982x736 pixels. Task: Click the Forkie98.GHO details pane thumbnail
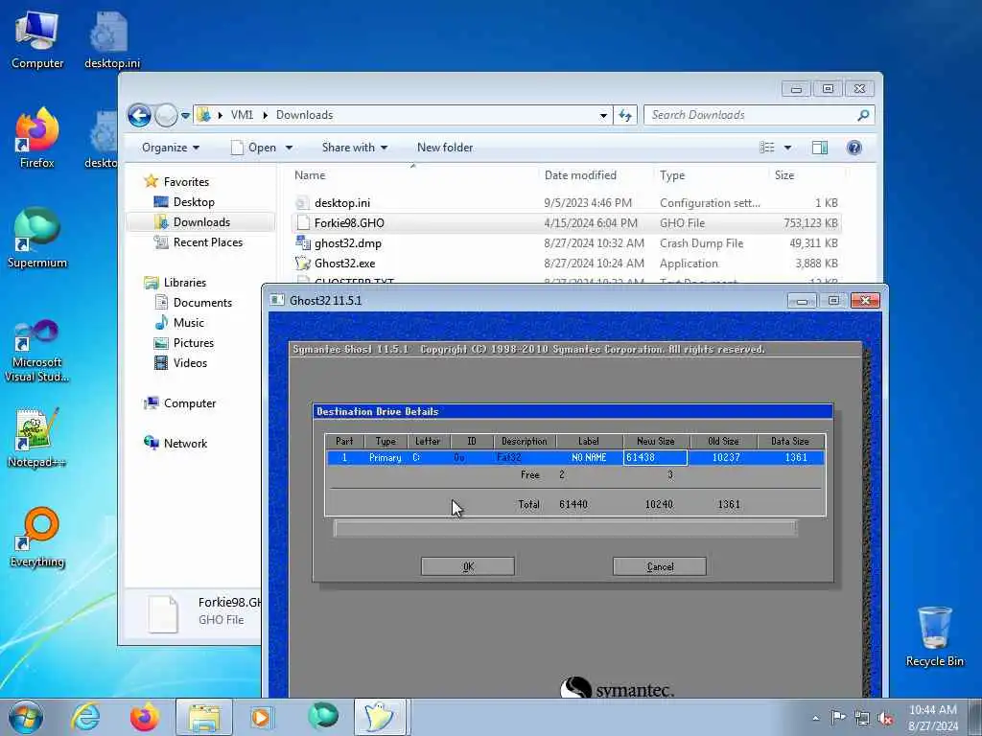tap(163, 613)
